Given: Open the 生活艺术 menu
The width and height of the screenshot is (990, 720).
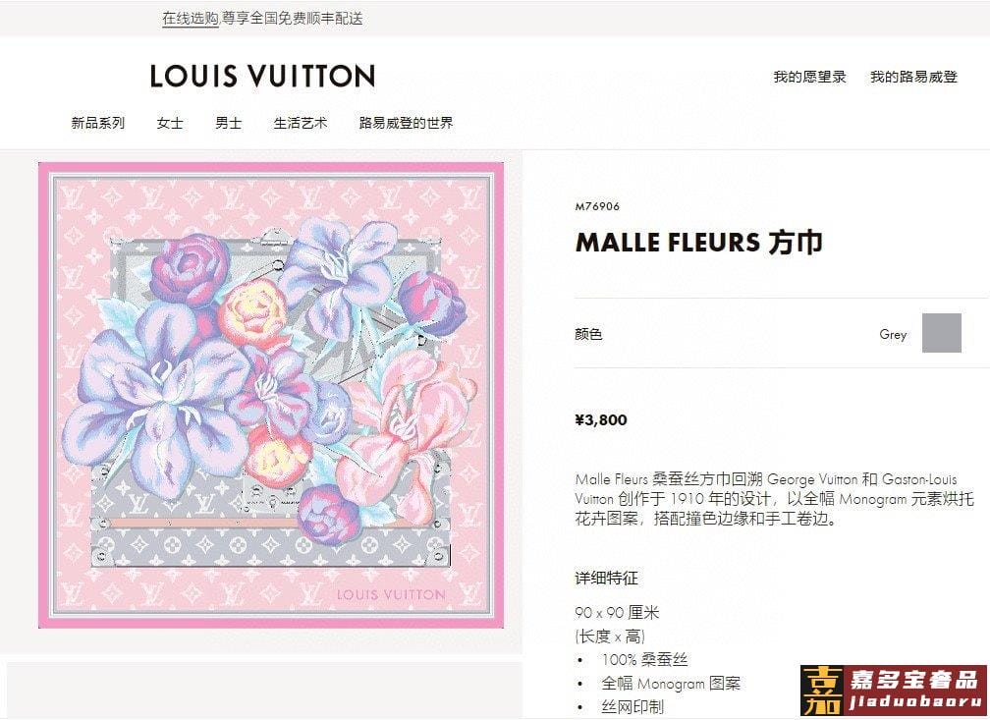Looking at the screenshot, I should pyautogui.click(x=301, y=123).
